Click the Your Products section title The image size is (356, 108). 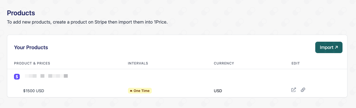pos(31,47)
